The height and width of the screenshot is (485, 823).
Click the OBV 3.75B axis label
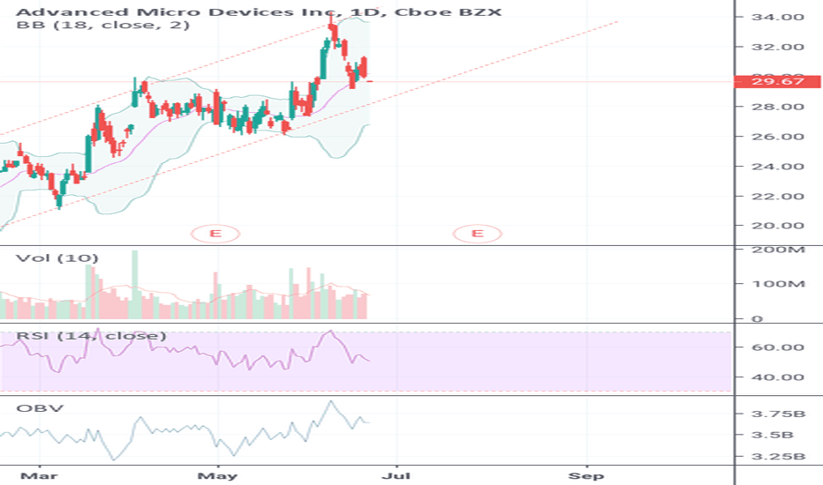[778, 414]
